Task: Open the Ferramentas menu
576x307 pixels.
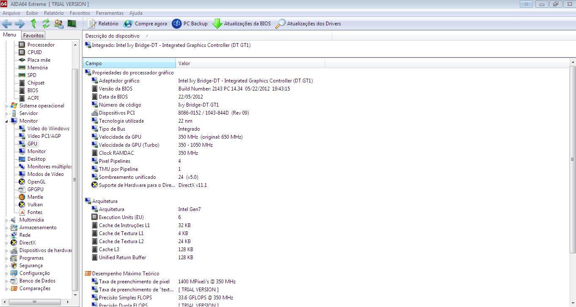Action: (110, 13)
